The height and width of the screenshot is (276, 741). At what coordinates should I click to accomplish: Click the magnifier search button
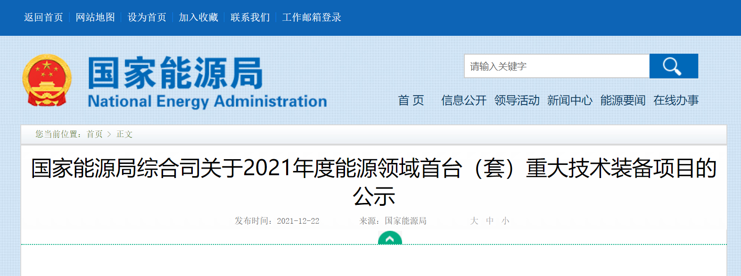674,66
